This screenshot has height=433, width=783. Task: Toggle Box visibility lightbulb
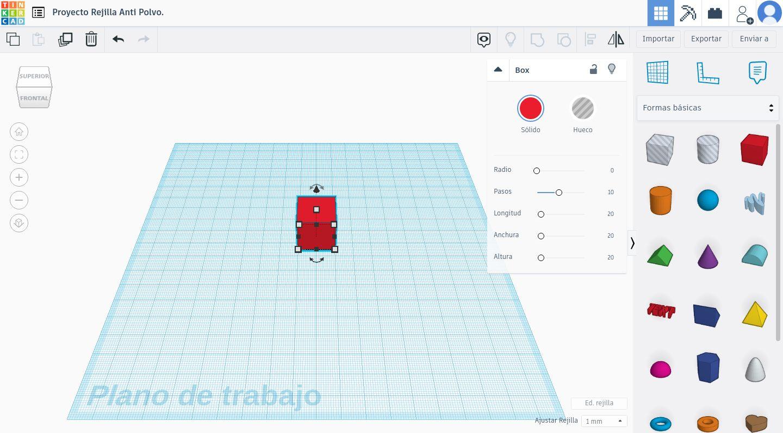[x=612, y=69]
